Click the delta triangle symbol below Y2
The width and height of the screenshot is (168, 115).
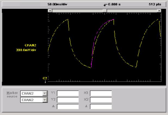[53, 106]
